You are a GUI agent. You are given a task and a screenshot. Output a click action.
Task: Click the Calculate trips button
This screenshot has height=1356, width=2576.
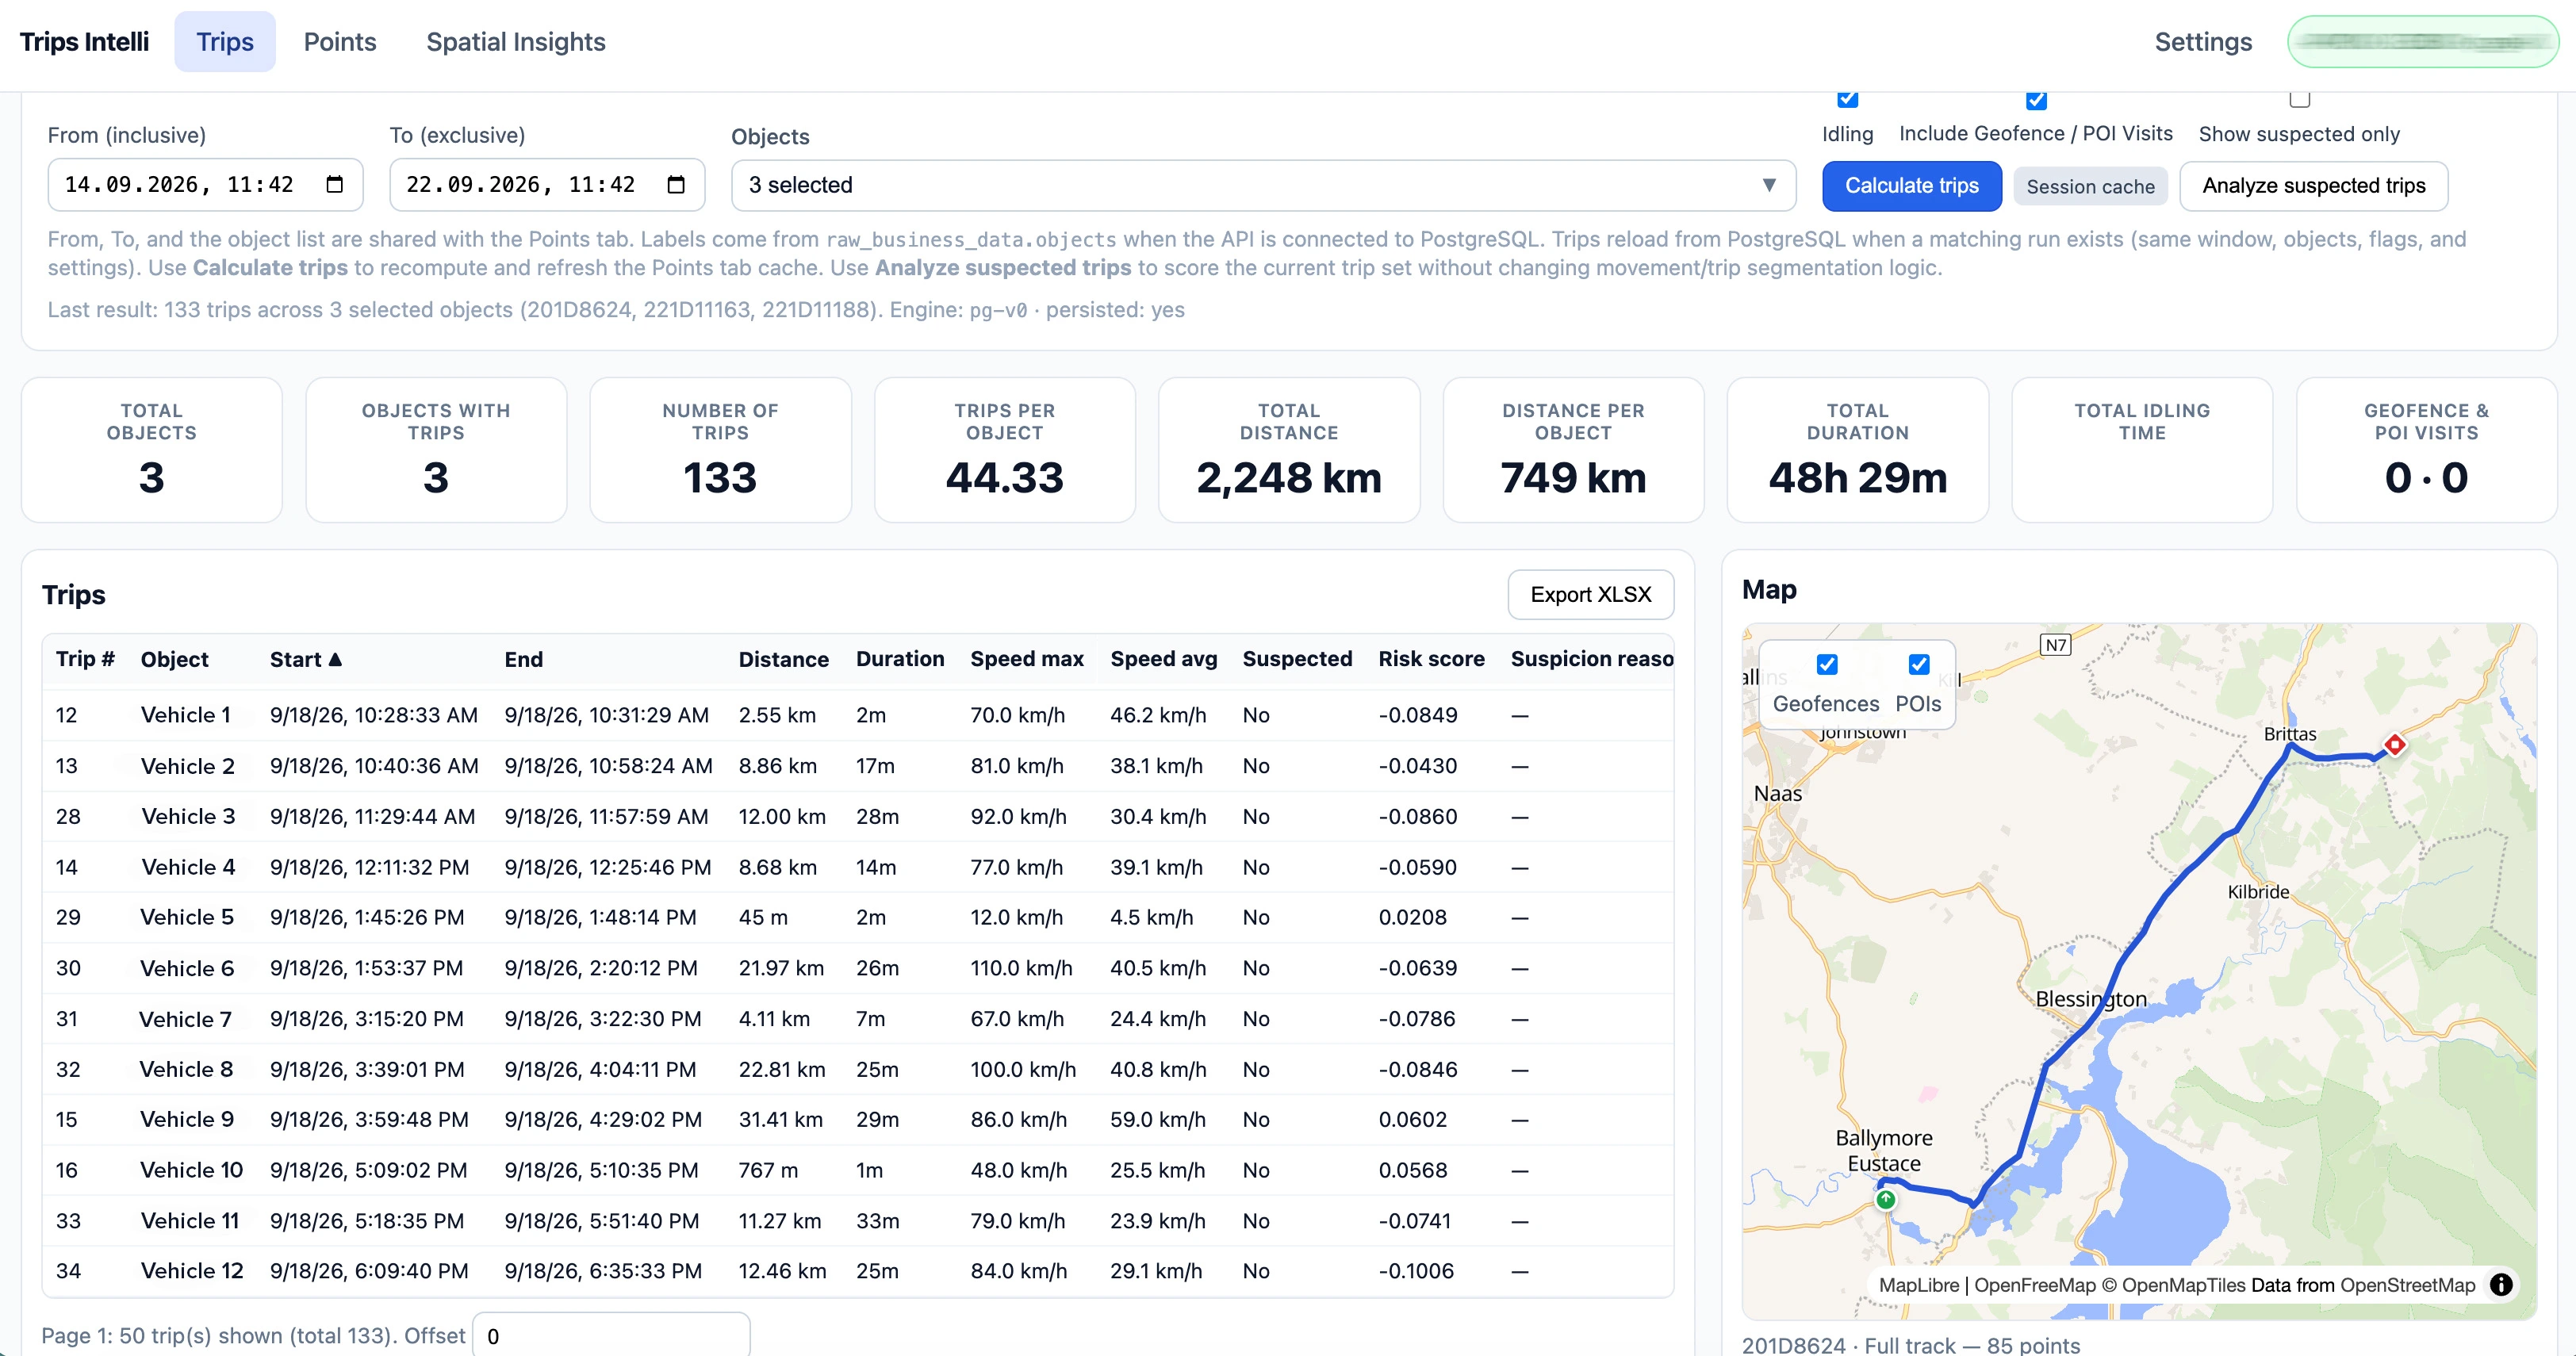1911,186
